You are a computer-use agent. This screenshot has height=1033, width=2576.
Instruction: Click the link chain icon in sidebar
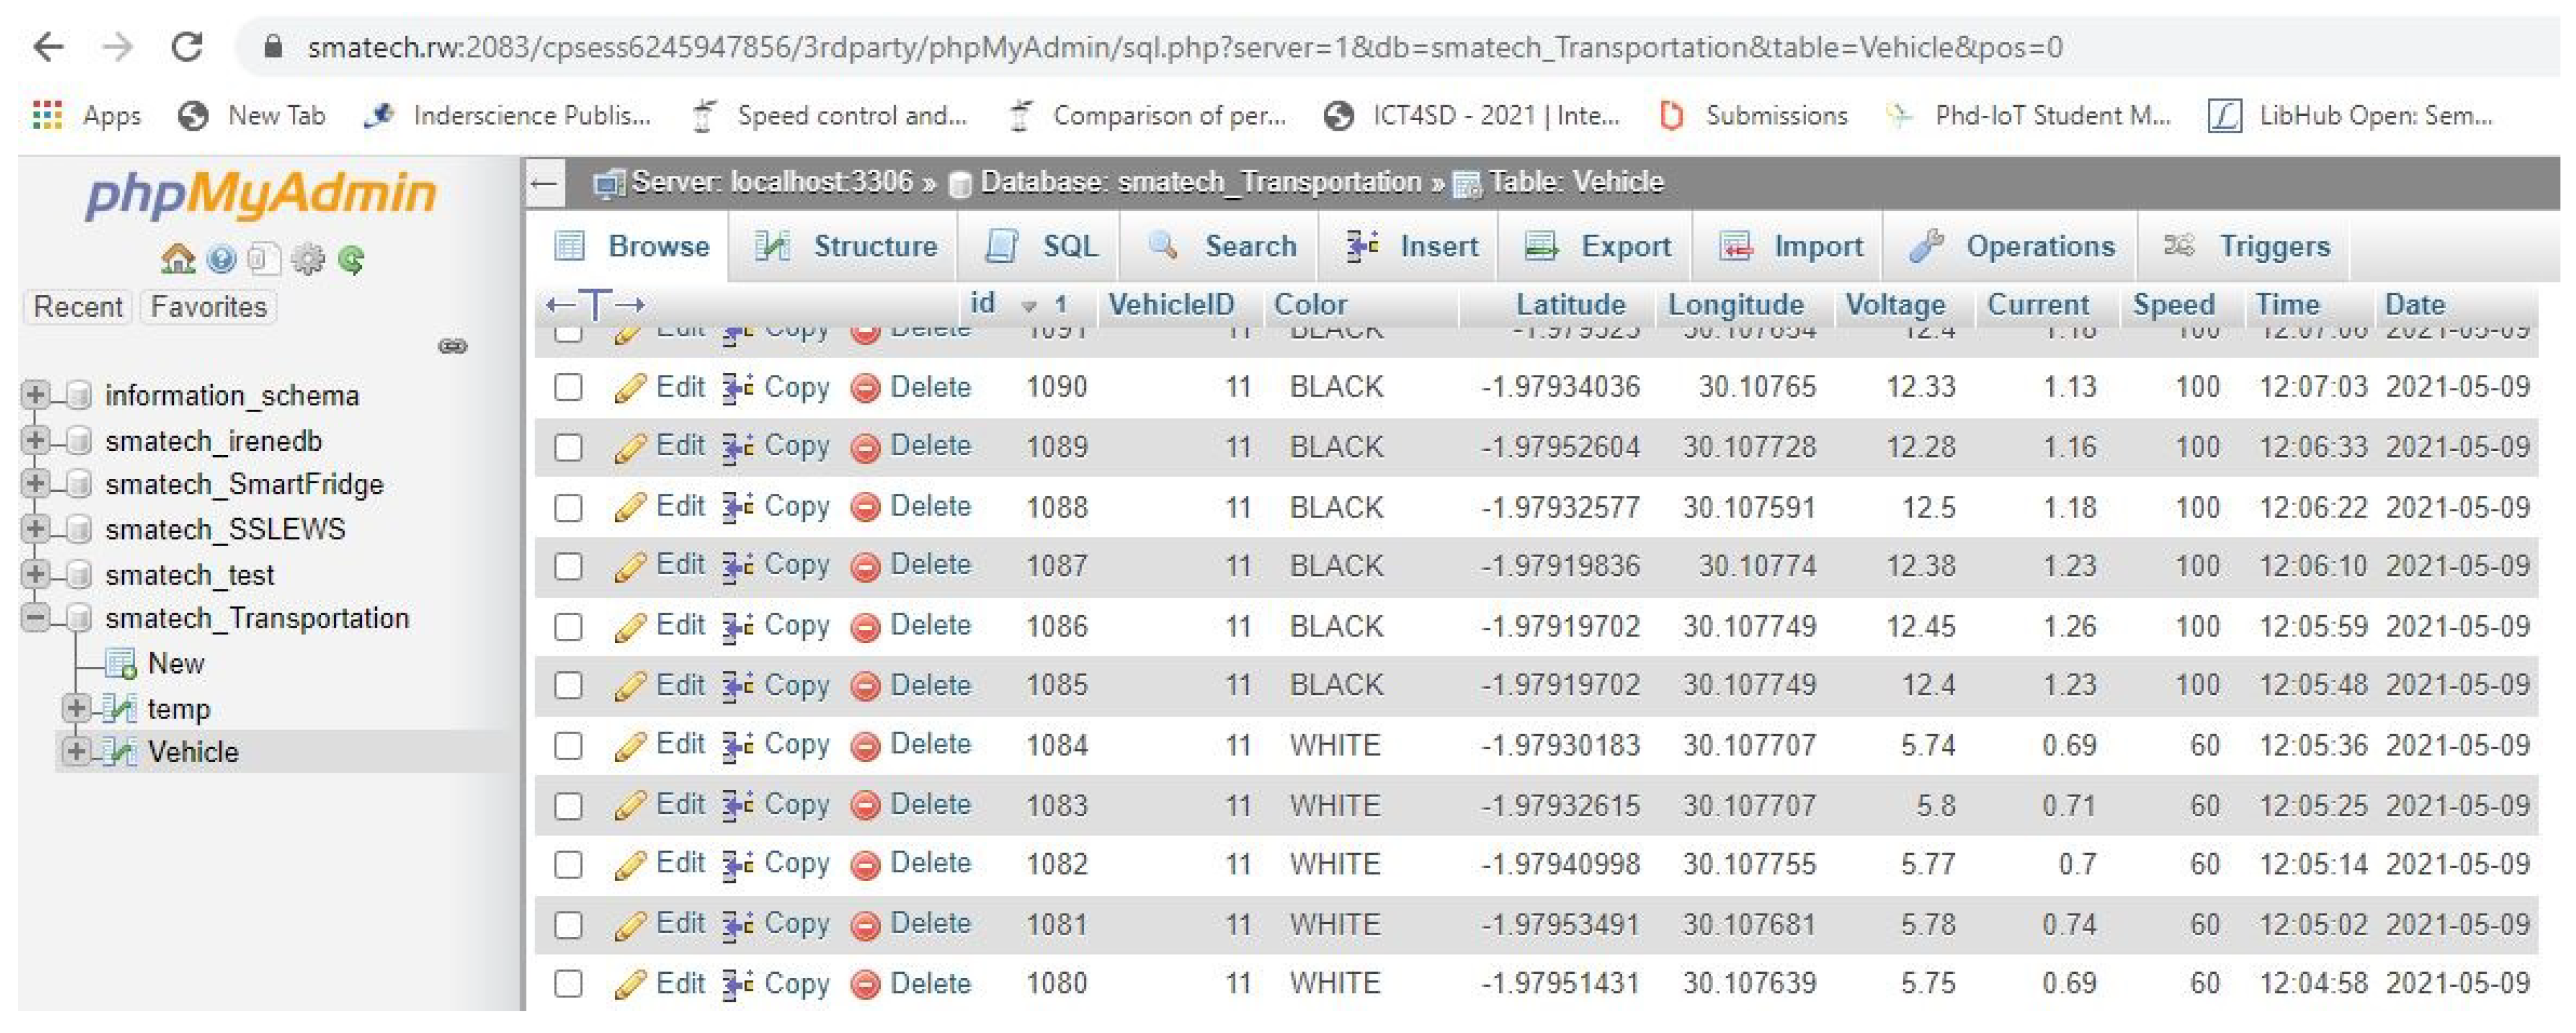coord(452,347)
